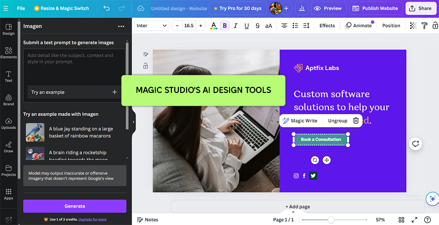The width and height of the screenshot is (439, 225).
Task: Start Try Pro for 30 days
Action: [x=238, y=8]
